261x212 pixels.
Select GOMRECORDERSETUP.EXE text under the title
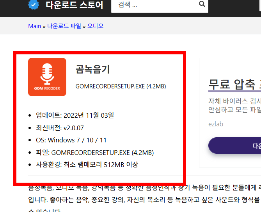point(121,86)
